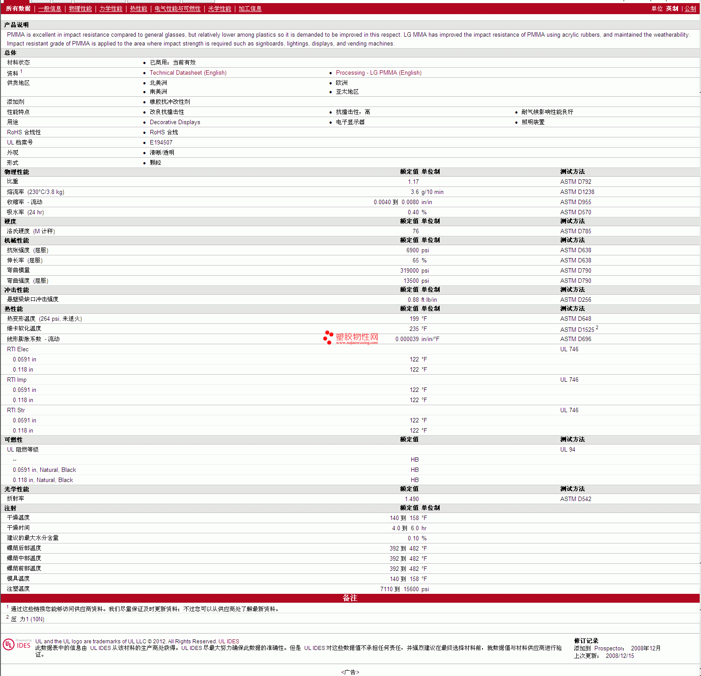Click ASTM D542 test method
This screenshot has width=701, height=676.
pos(575,499)
